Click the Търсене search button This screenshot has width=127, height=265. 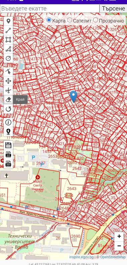click(113, 8)
